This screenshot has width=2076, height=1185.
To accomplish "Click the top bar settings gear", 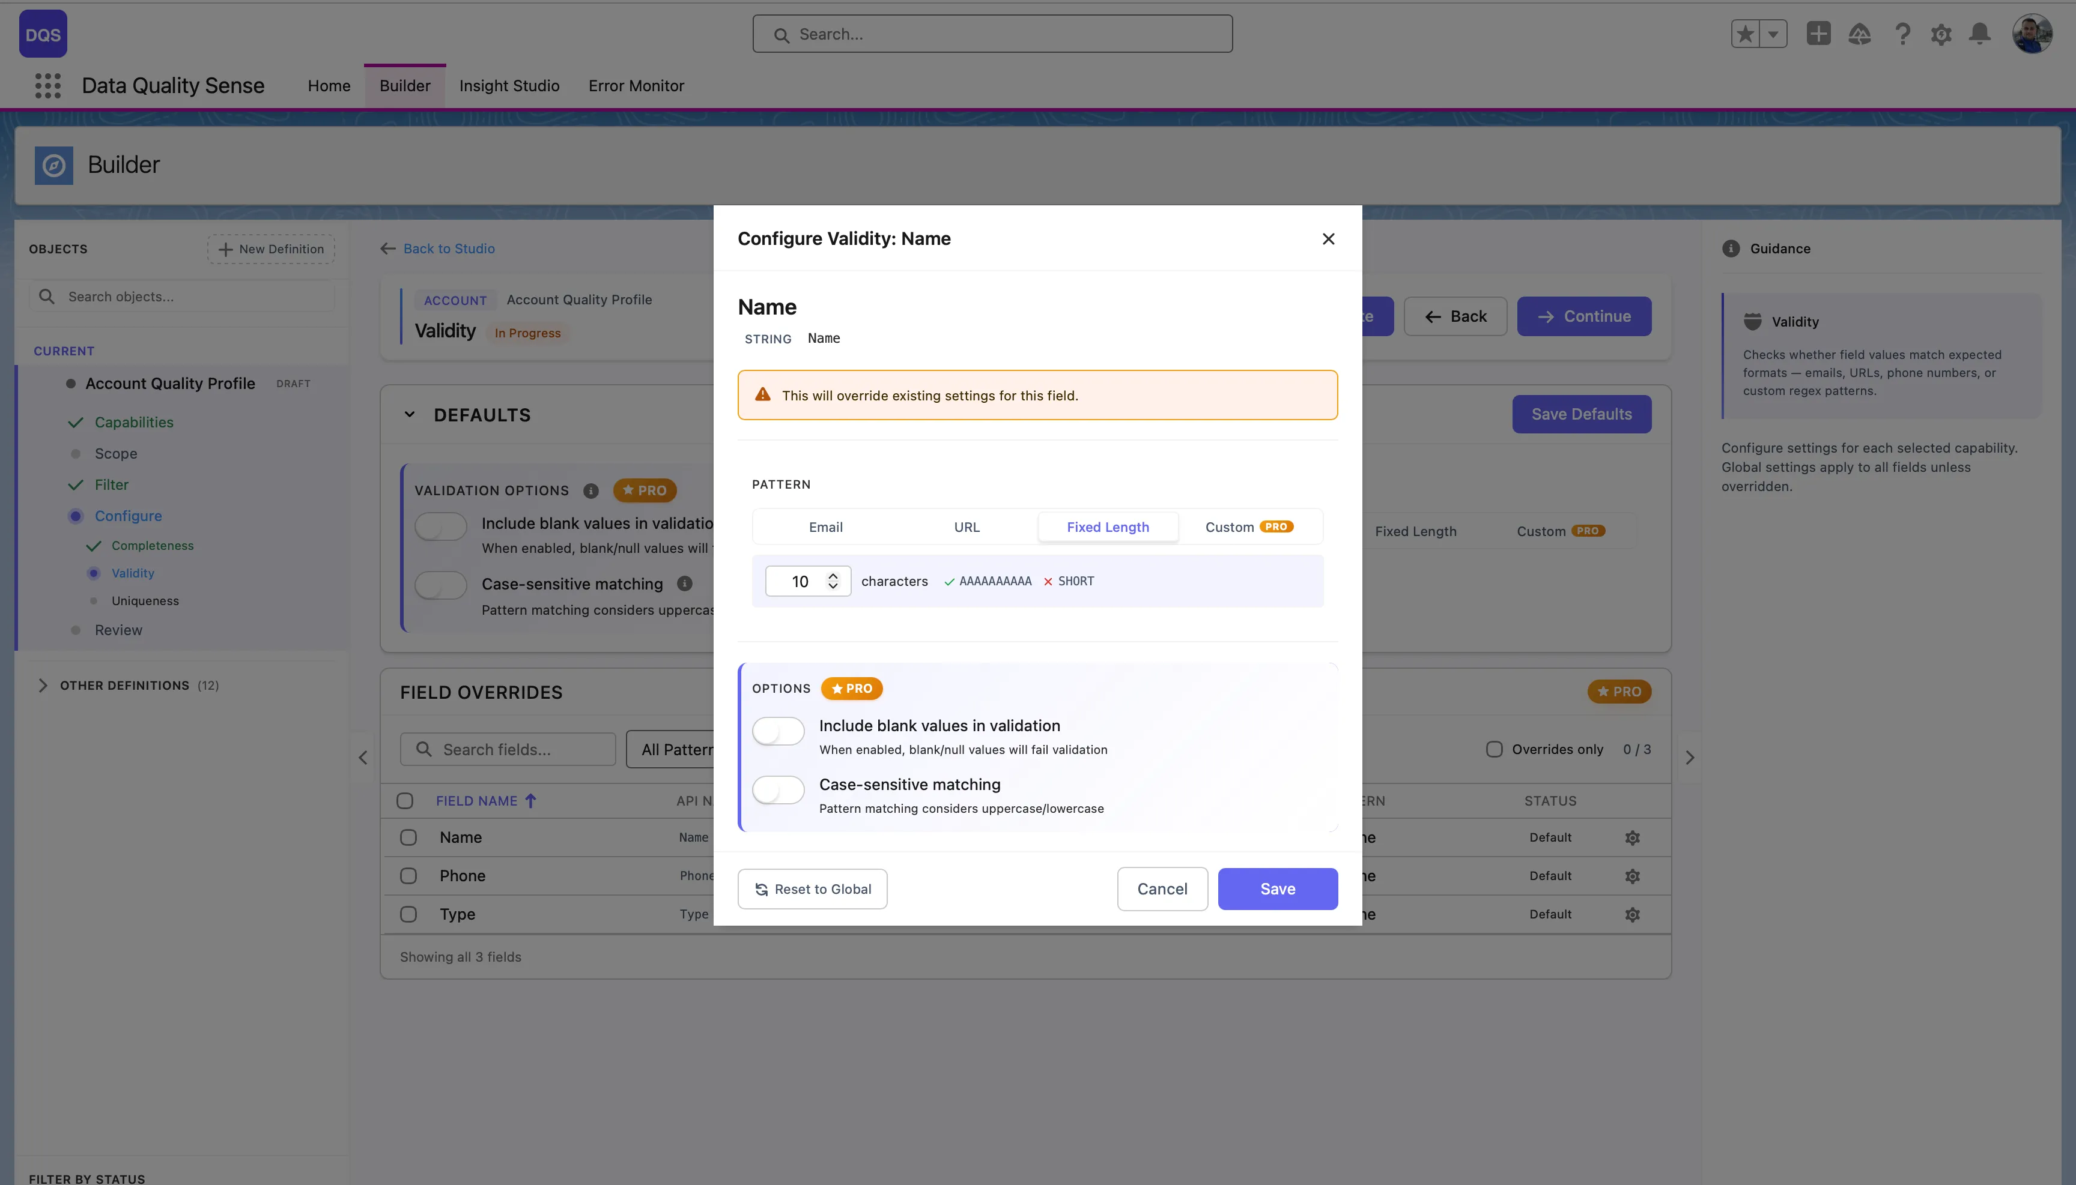I will (1941, 34).
